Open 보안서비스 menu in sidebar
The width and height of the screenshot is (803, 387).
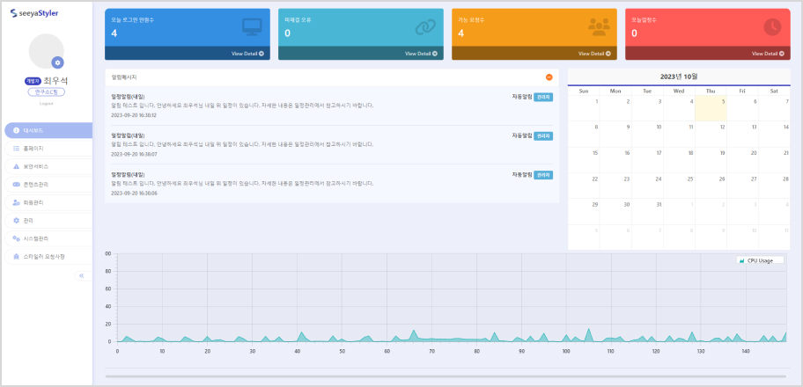[x=48, y=166]
